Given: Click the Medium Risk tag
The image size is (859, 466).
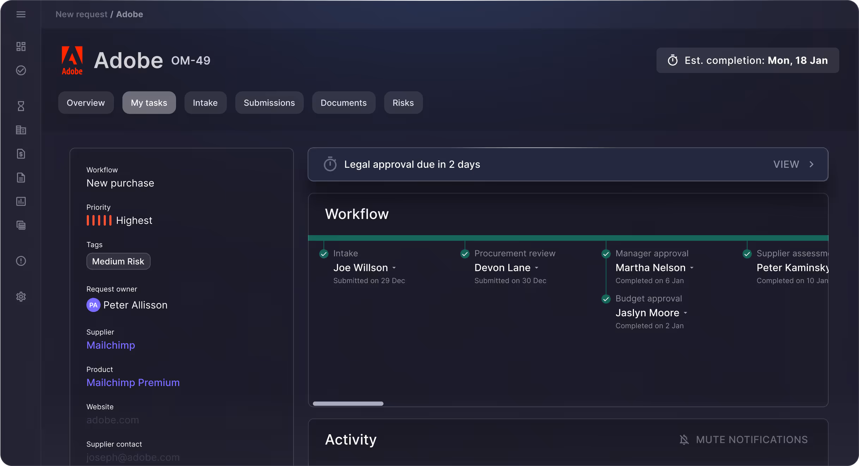Looking at the screenshot, I should click(118, 261).
